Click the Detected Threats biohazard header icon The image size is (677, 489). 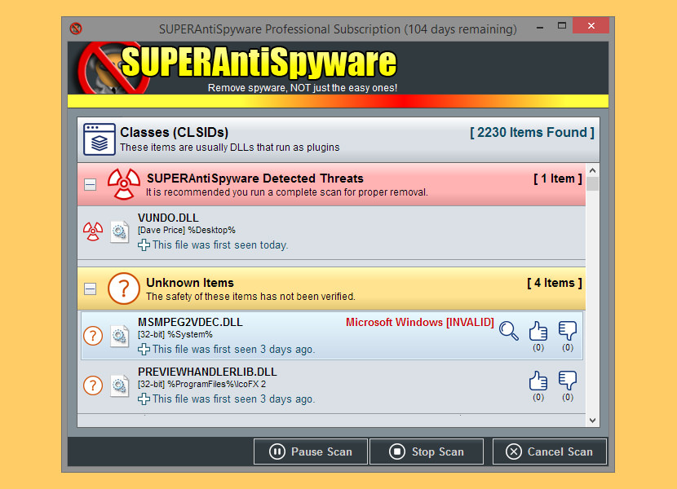click(x=124, y=184)
